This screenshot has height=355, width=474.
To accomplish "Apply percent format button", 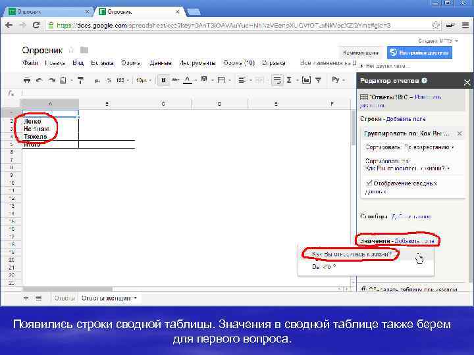I will [x=109, y=80].
